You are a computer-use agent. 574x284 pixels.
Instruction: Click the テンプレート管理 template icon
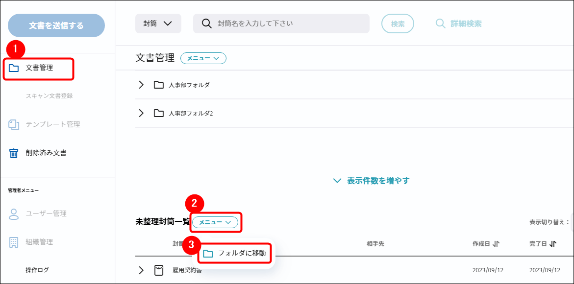[x=14, y=124]
